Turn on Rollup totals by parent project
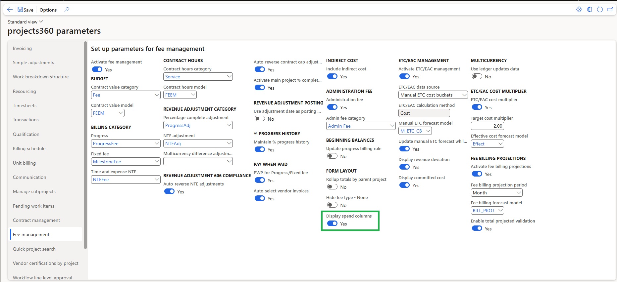The image size is (617, 282). coord(332,187)
